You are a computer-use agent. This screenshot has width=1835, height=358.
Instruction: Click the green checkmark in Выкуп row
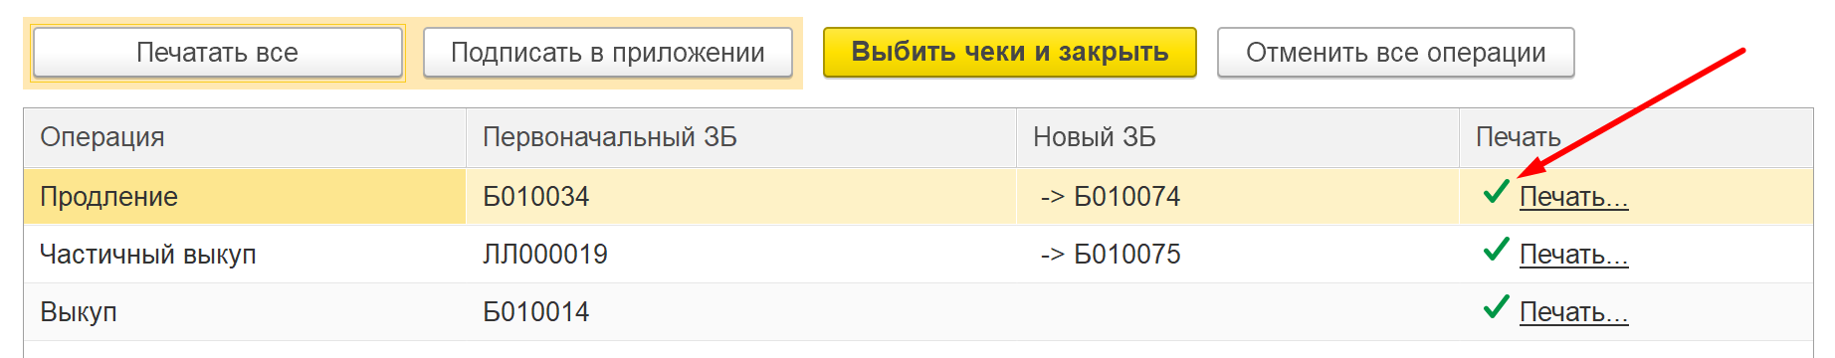click(1496, 307)
